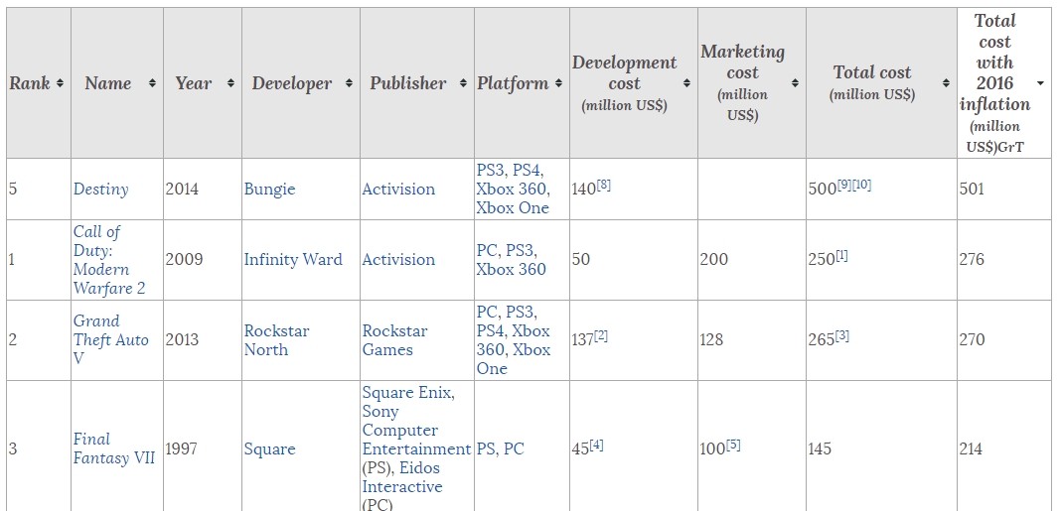
Task: Select the Marketing cost header text
Action: (742, 83)
